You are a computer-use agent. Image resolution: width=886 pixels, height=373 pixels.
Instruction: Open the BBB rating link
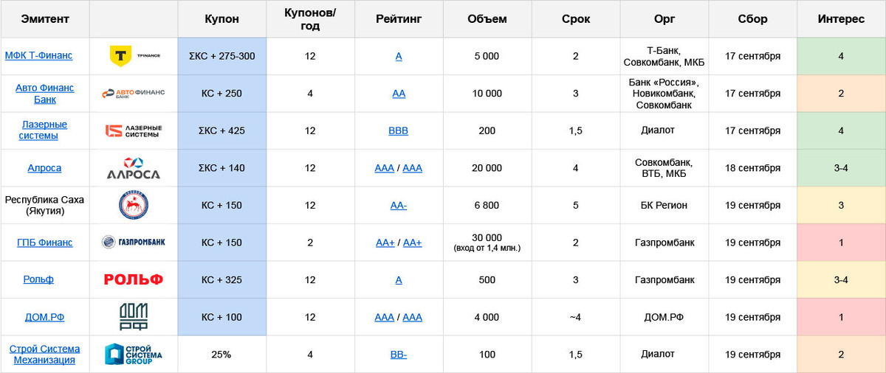pyautogui.click(x=398, y=131)
